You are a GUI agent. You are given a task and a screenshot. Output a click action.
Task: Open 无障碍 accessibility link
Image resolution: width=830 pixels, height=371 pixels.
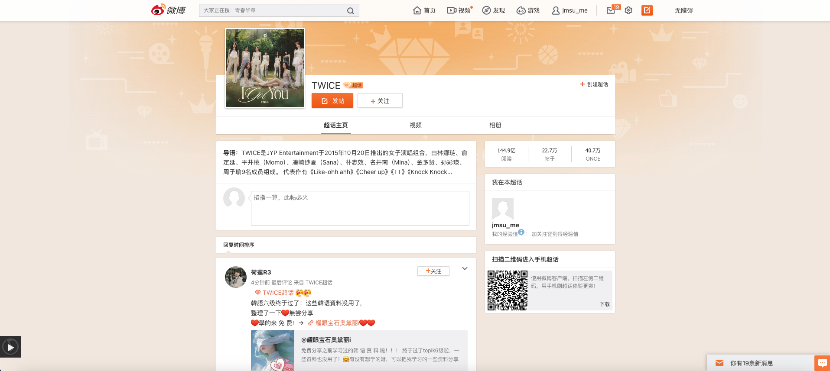point(684,10)
